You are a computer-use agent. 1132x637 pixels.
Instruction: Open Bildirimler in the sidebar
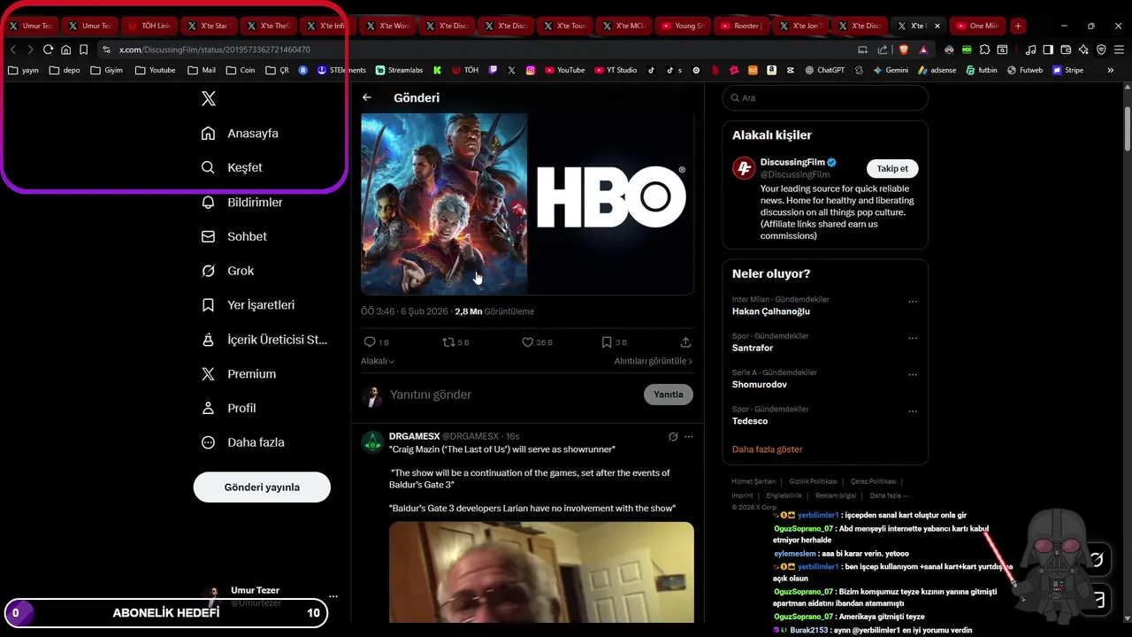[242, 203]
